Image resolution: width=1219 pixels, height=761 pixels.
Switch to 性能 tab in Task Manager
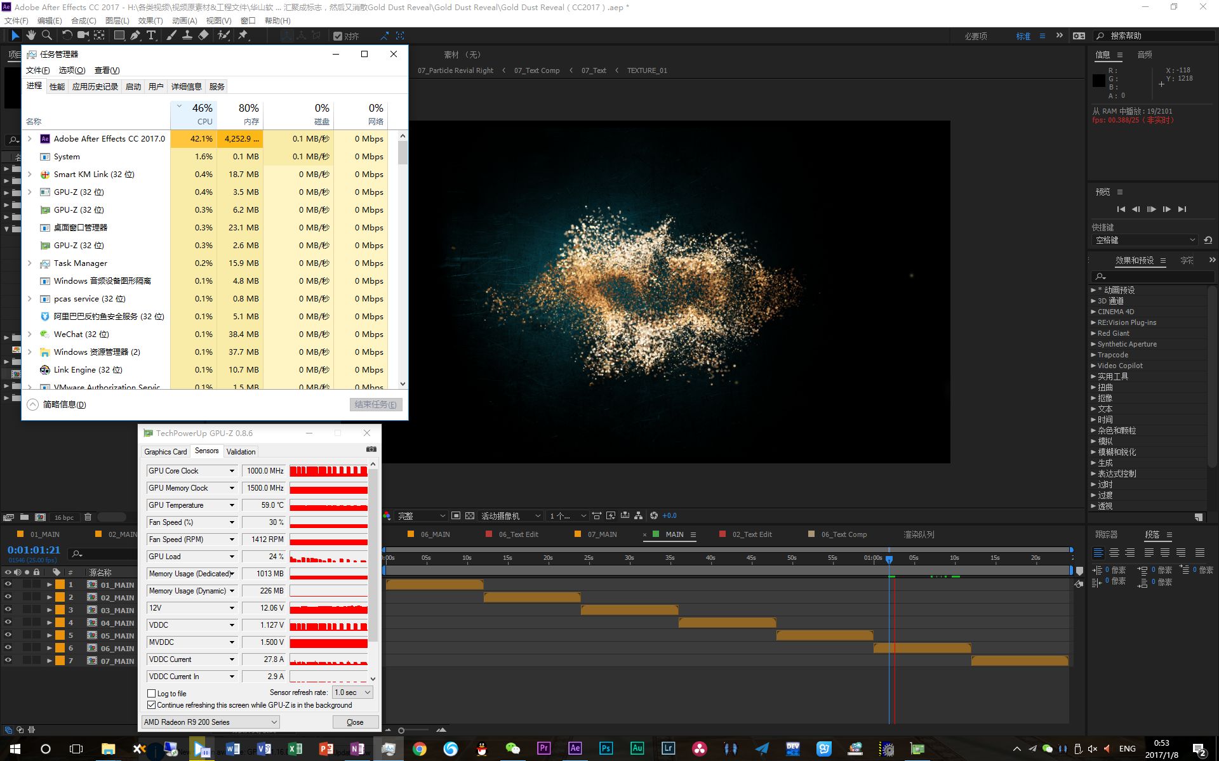57,86
